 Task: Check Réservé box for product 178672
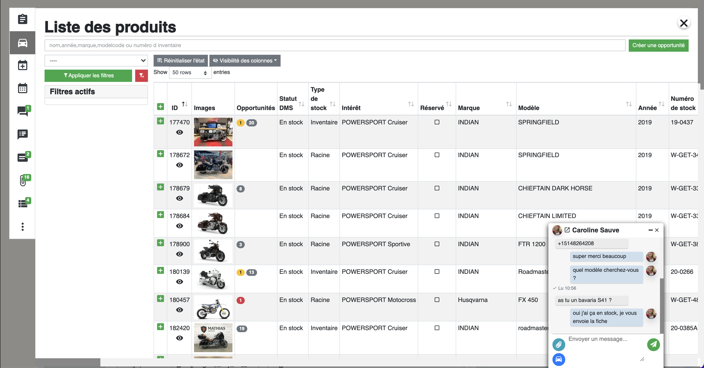tap(437, 155)
